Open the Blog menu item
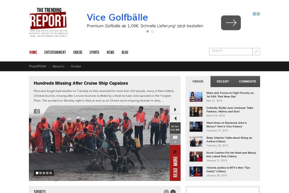This screenshot has height=193, width=289. [x=125, y=52]
